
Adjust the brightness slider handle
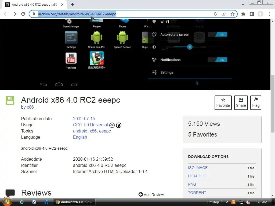190,47
